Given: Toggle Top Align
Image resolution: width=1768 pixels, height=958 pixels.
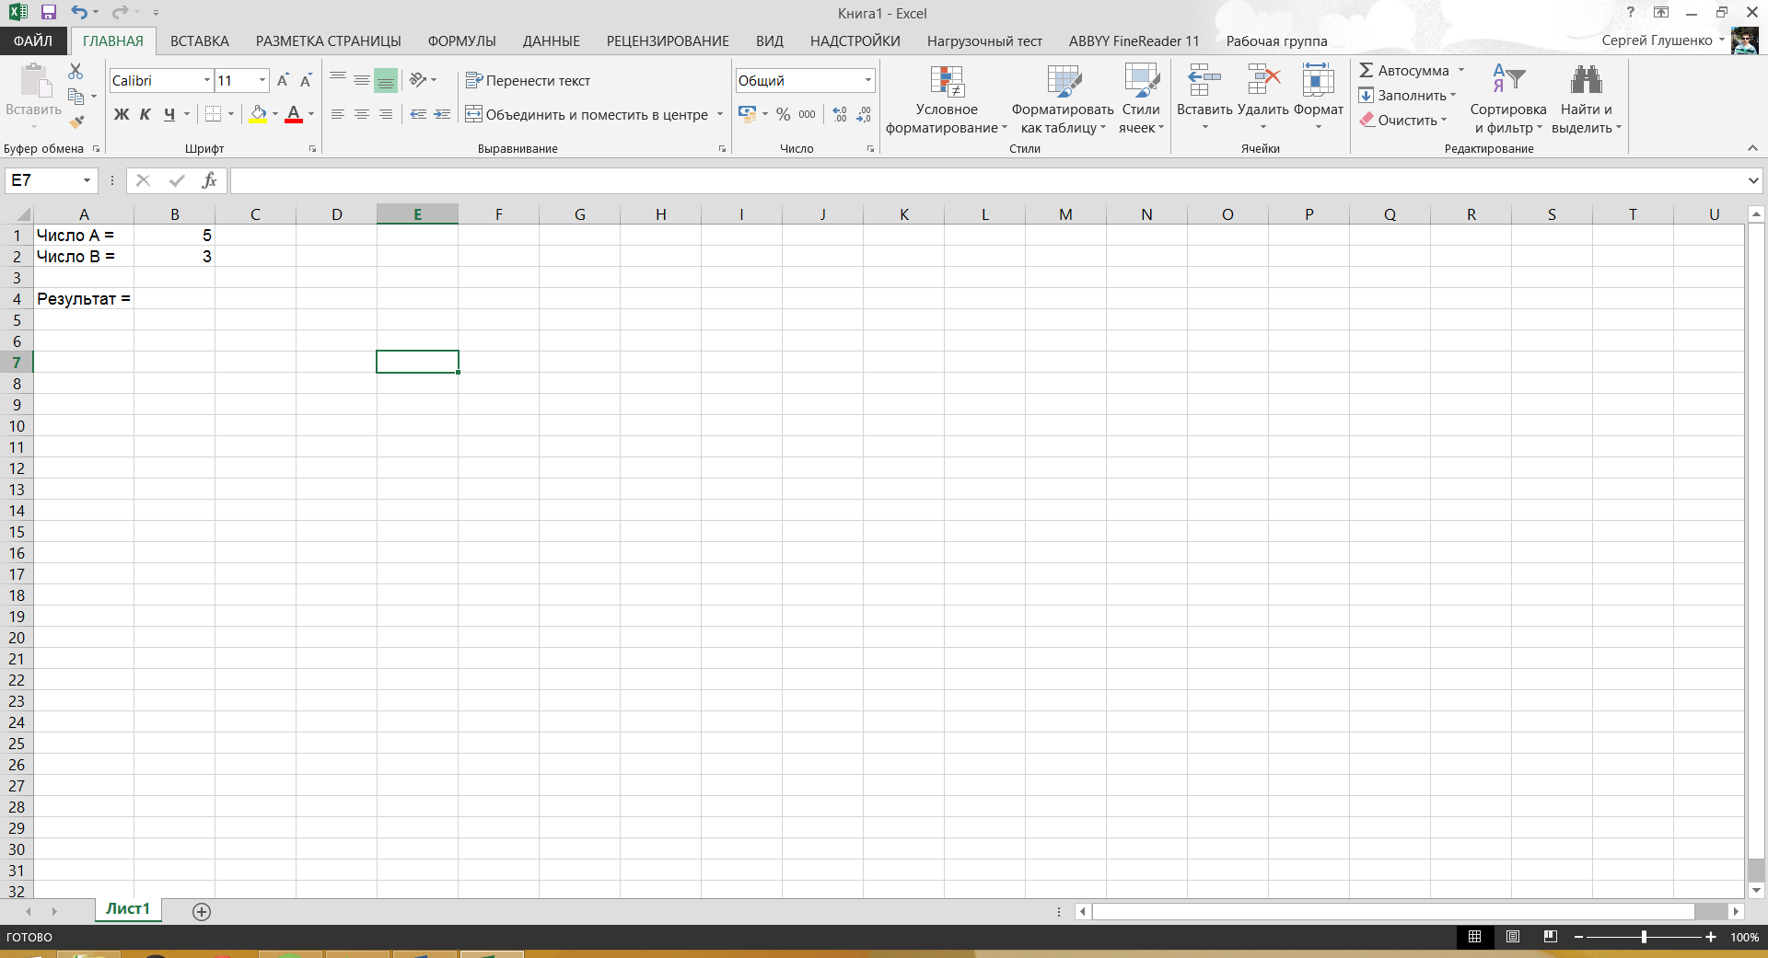Looking at the screenshot, I should [338, 80].
